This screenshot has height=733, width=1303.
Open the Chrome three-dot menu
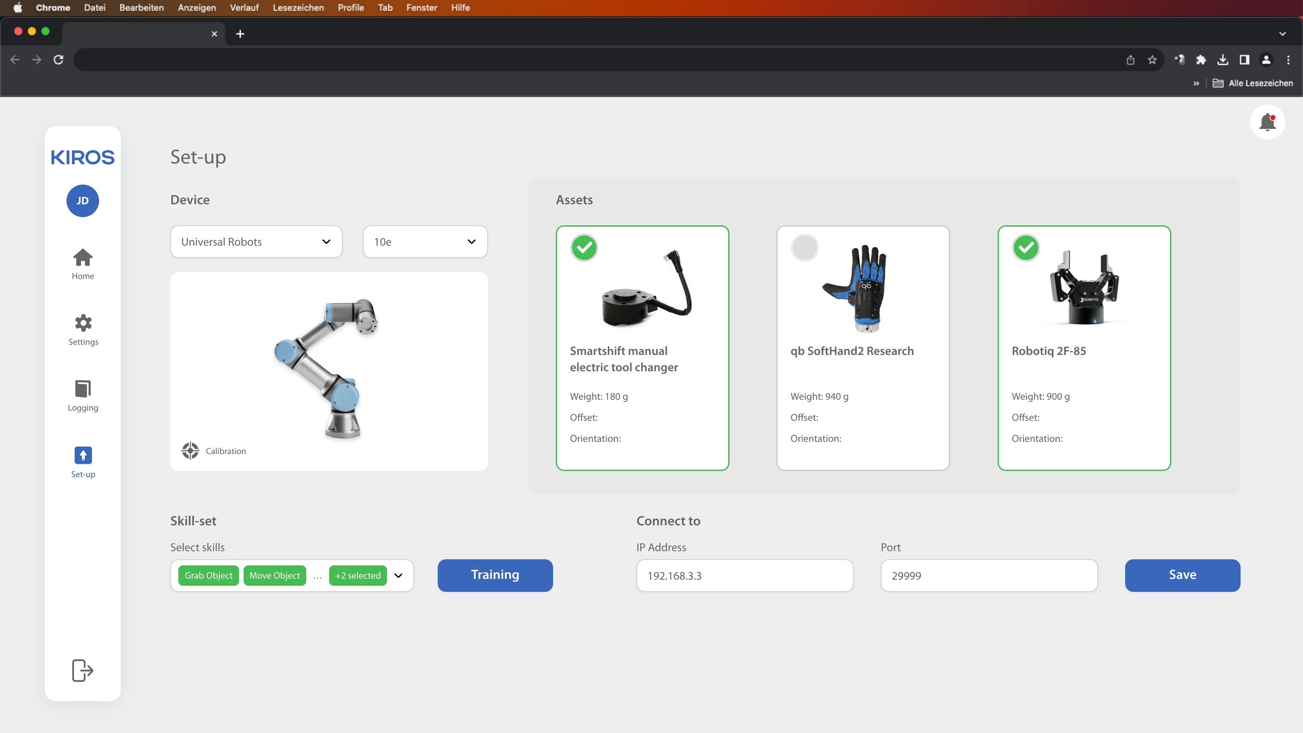[x=1288, y=60]
